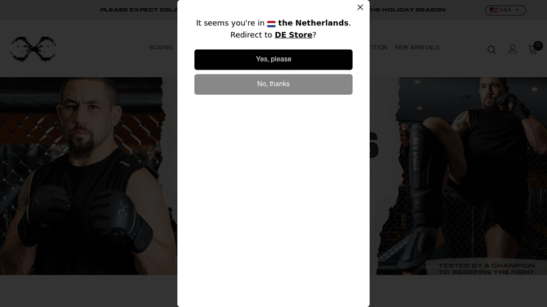Open the NEW ARRIVALS menu item
547x307 pixels.
coord(417,48)
